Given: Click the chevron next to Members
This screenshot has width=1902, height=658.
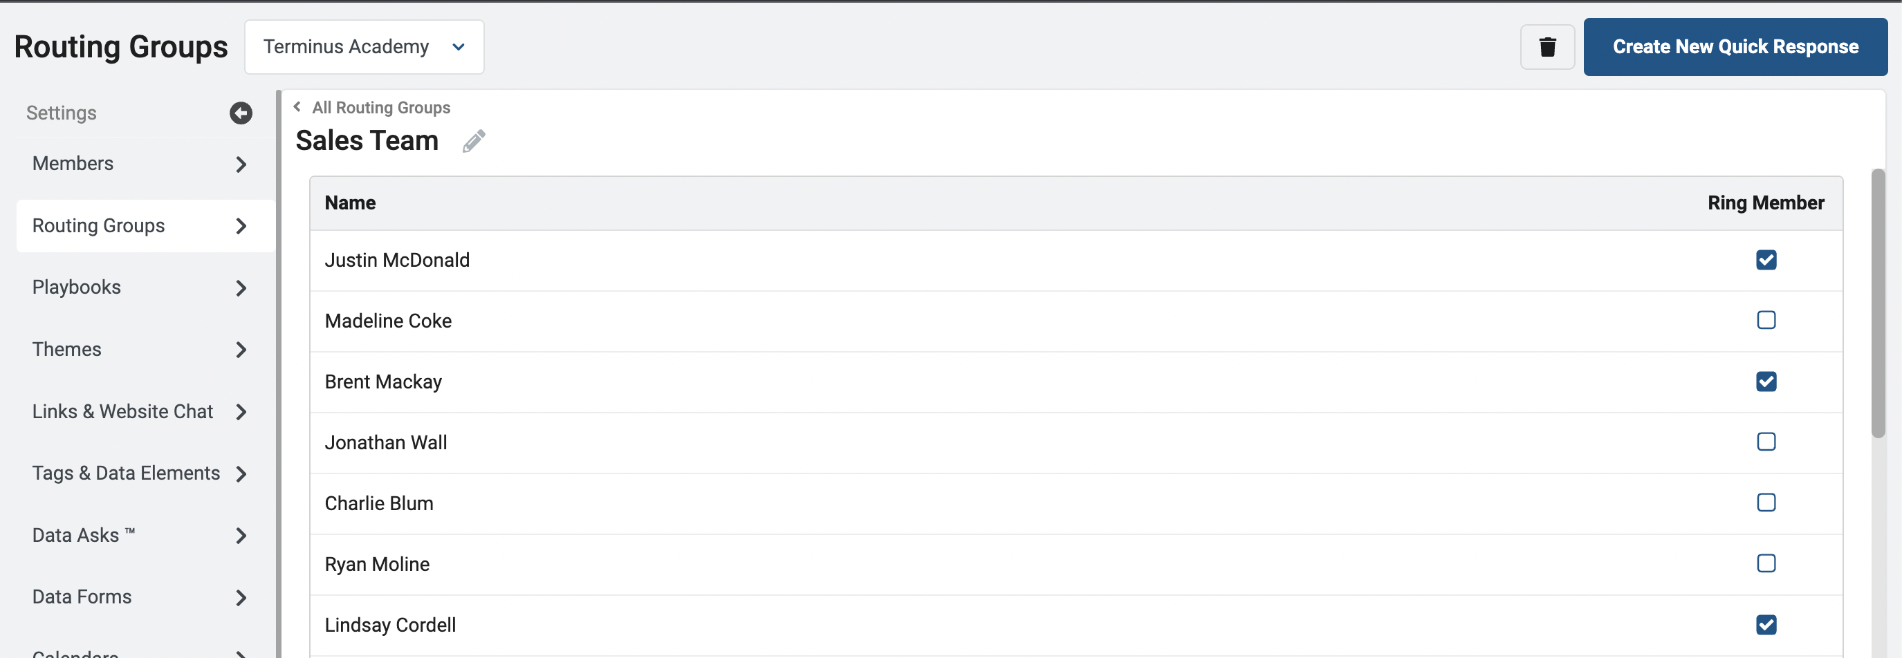Looking at the screenshot, I should pyautogui.click(x=241, y=164).
